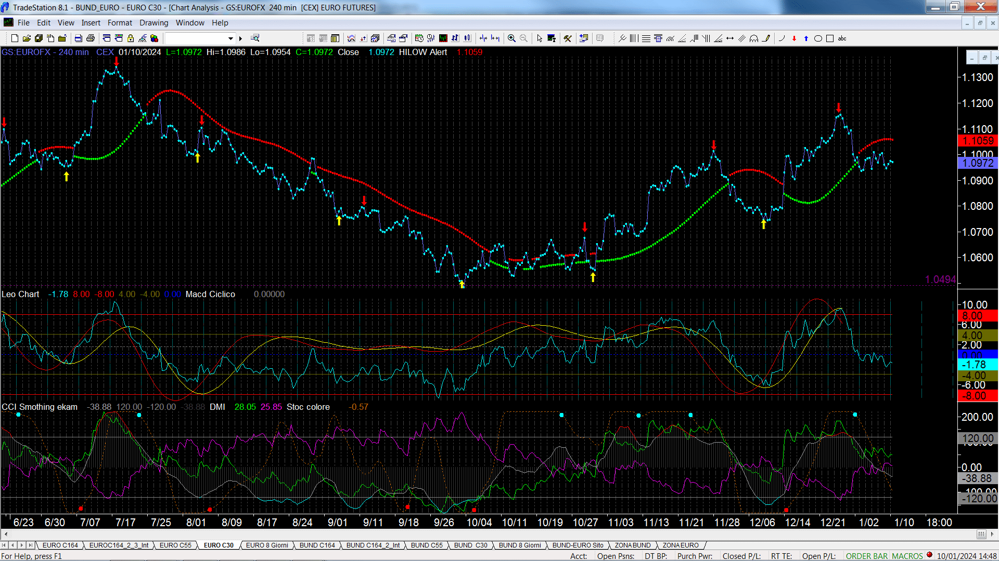Click the chart Text annotation tool
The height and width of the screenshot is (561, 999).
(x=552, y=38)
